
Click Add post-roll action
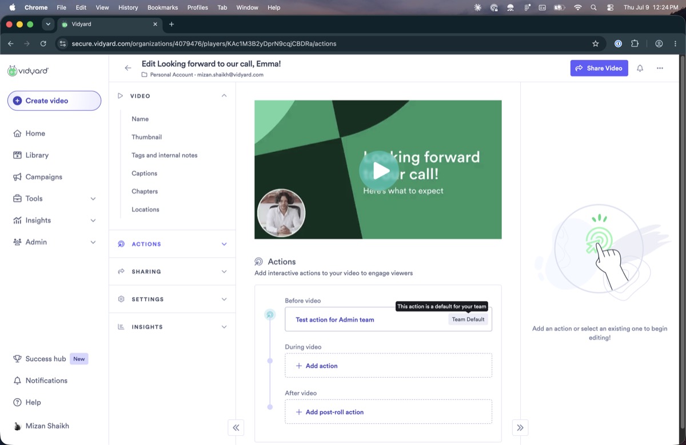(x=388, y=412)
